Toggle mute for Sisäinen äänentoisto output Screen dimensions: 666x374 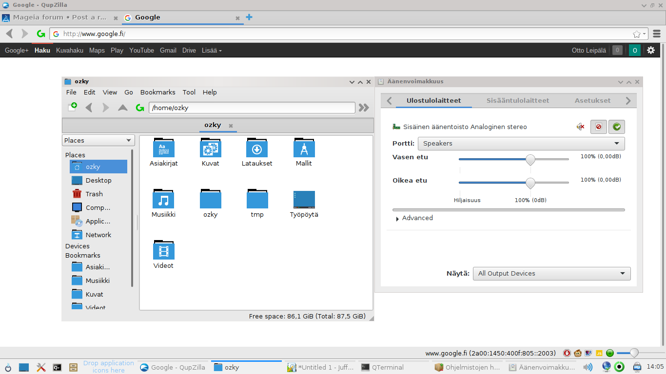click(580, 127)
